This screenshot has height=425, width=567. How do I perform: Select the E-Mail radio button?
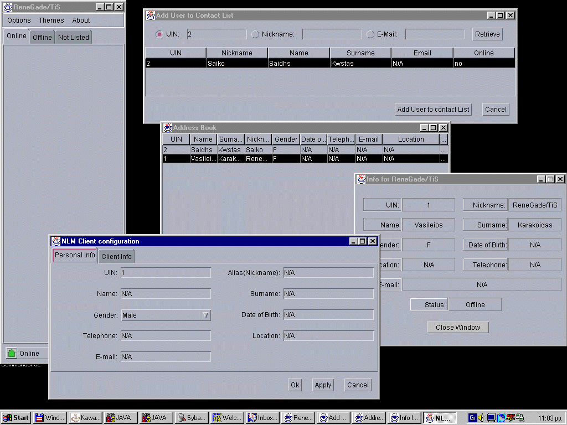point(370,34)
